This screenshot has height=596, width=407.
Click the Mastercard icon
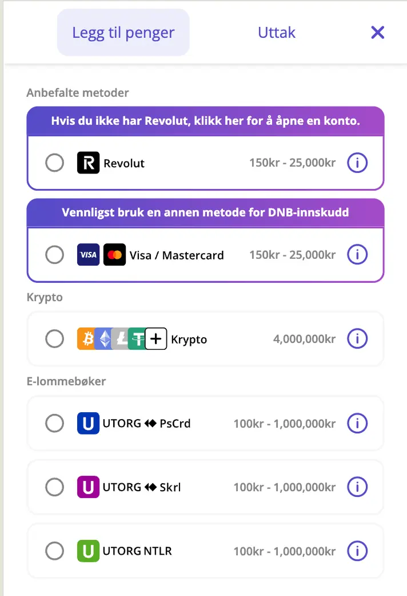click(x=114, y=255)
